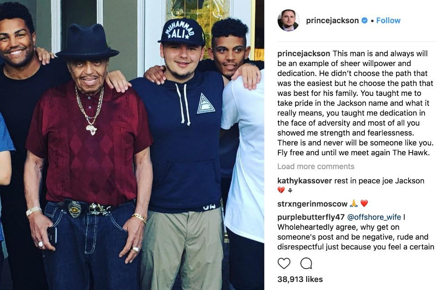447x290 pixels.
Task: Click the Africa pendant necklace in photo
Action: click(92, 129)
